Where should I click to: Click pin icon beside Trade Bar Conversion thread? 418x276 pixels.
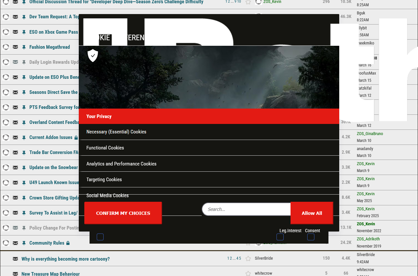[24, 152]
